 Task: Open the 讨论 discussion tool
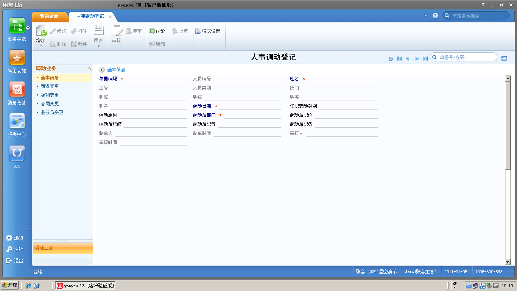click(x=157, y=31)
